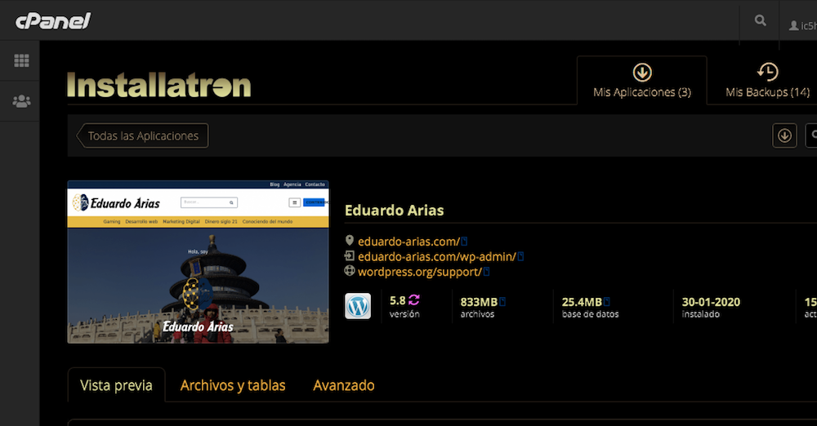Click the icon next to 833MB

click(x=502, y=301)
